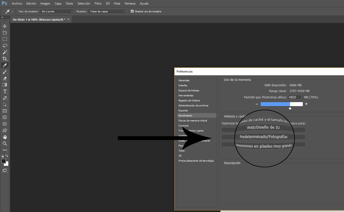Select Administración de archivos preferences
Screen dimensions: 344x212
pyautogui.click(x=197, y=105)
